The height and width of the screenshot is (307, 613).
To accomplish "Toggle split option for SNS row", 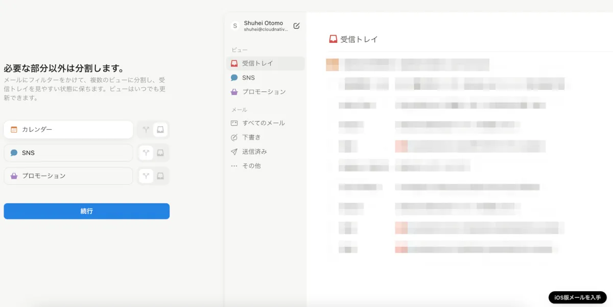I will pyautogui.click(x=146, y=153).
